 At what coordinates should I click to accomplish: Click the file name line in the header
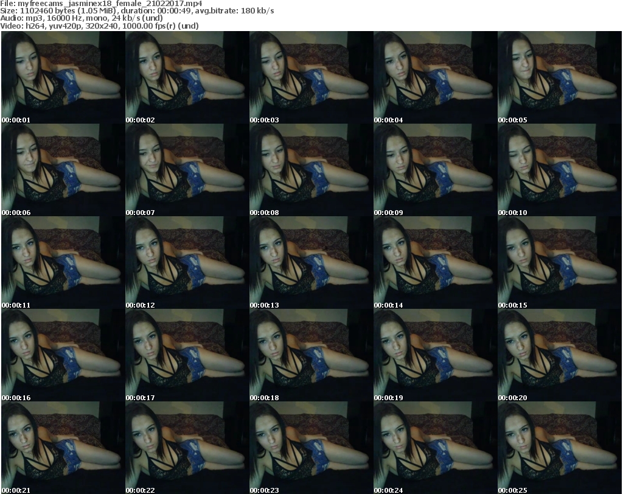(x=102, y=4)
